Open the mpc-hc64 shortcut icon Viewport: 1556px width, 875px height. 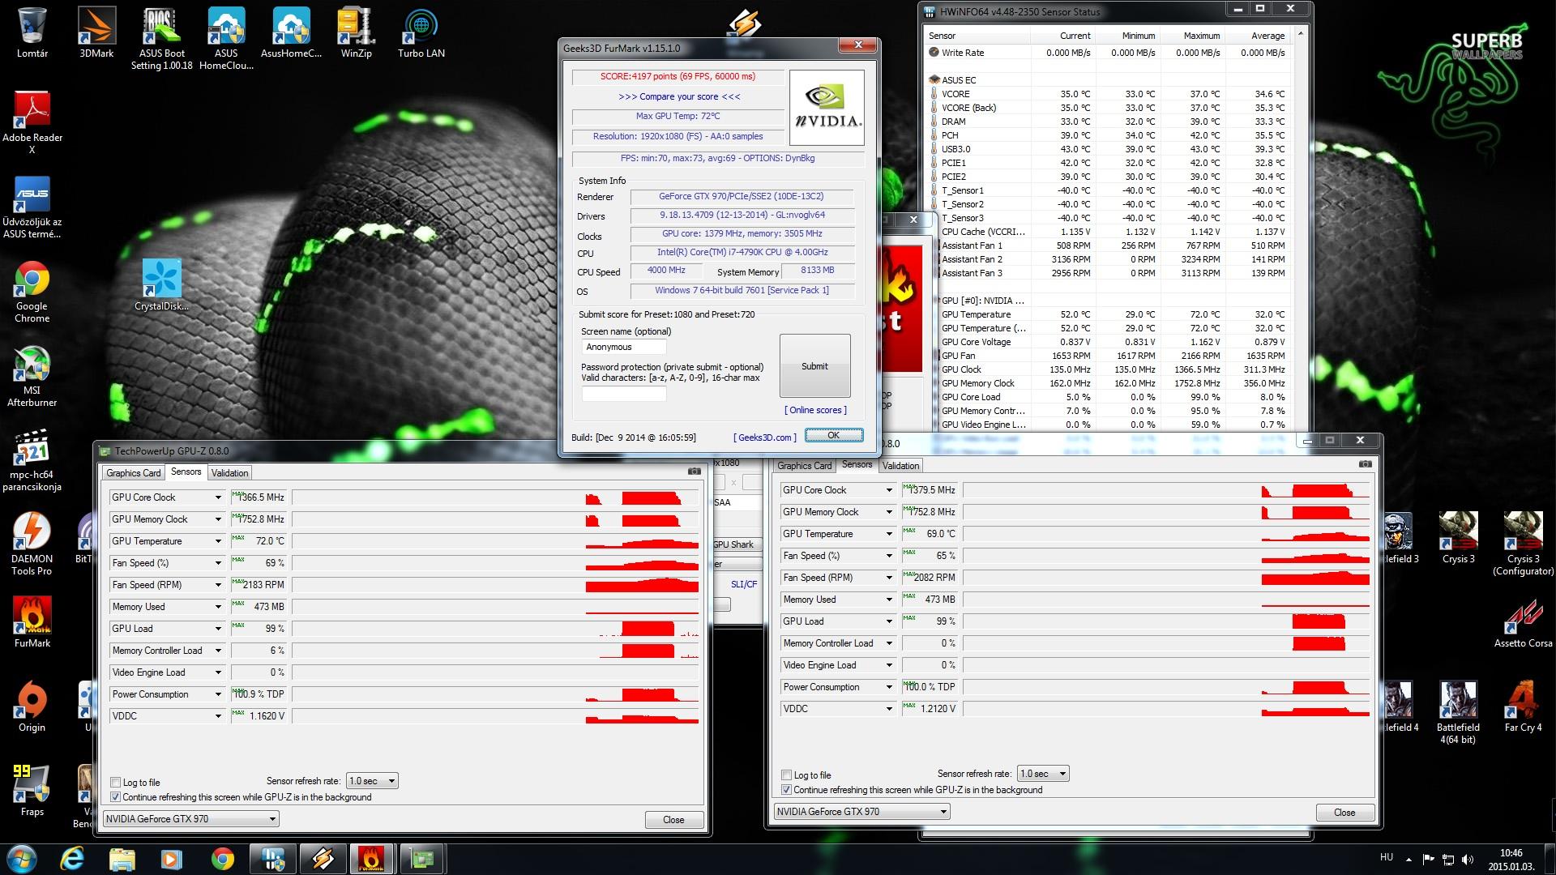click(32, 460)
